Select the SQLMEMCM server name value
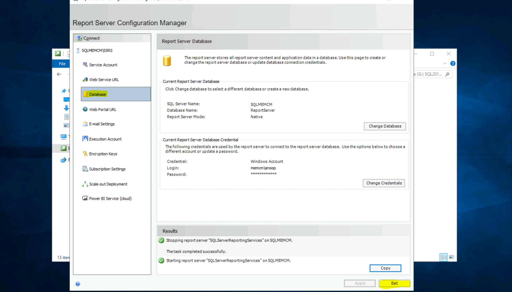Screen dimensions: 512x292 point(261,104)
